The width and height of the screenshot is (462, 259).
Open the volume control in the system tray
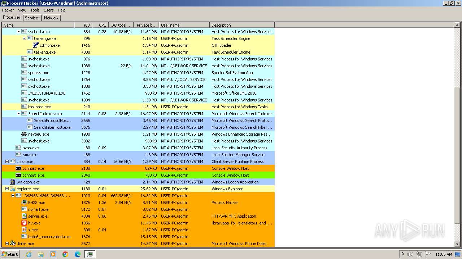click(x=410, y=254)
